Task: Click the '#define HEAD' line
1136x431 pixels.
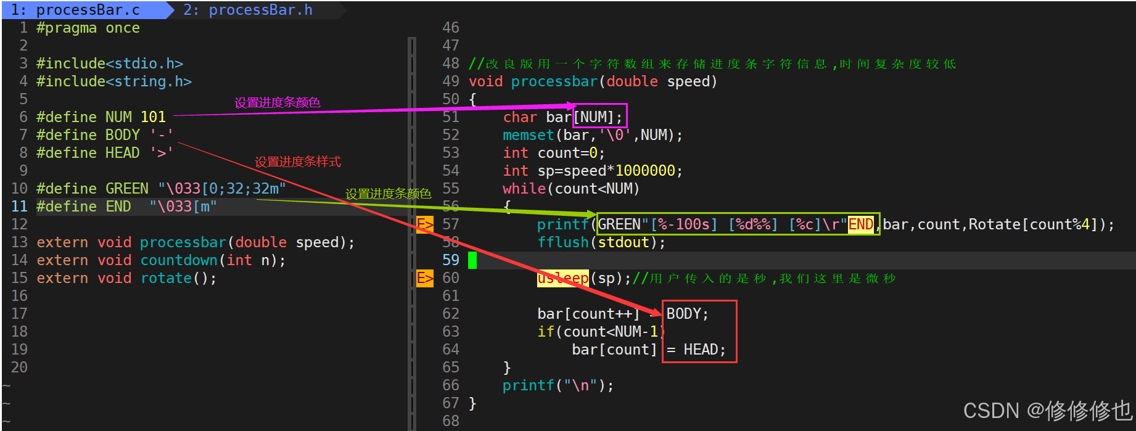Action: click(x=105, y=153)
